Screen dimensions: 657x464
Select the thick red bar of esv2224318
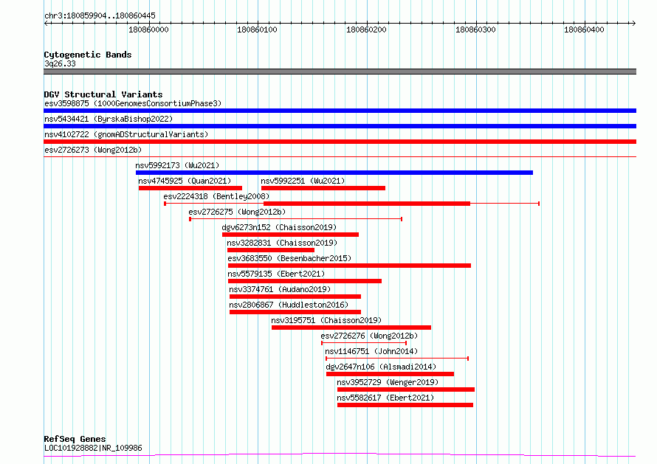coord(367,204)
